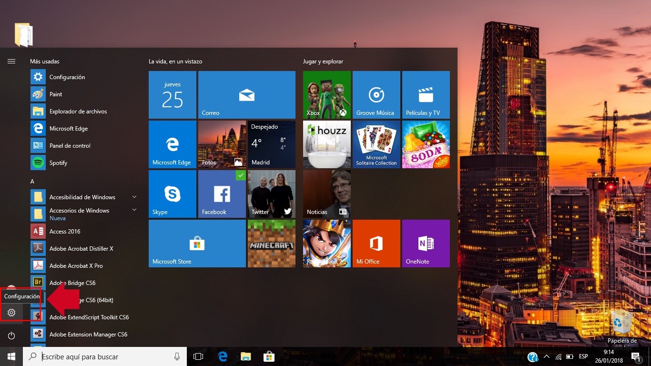Start Minecraft from its tile
This screenshot has height=366, width=651.
(271, 243)
